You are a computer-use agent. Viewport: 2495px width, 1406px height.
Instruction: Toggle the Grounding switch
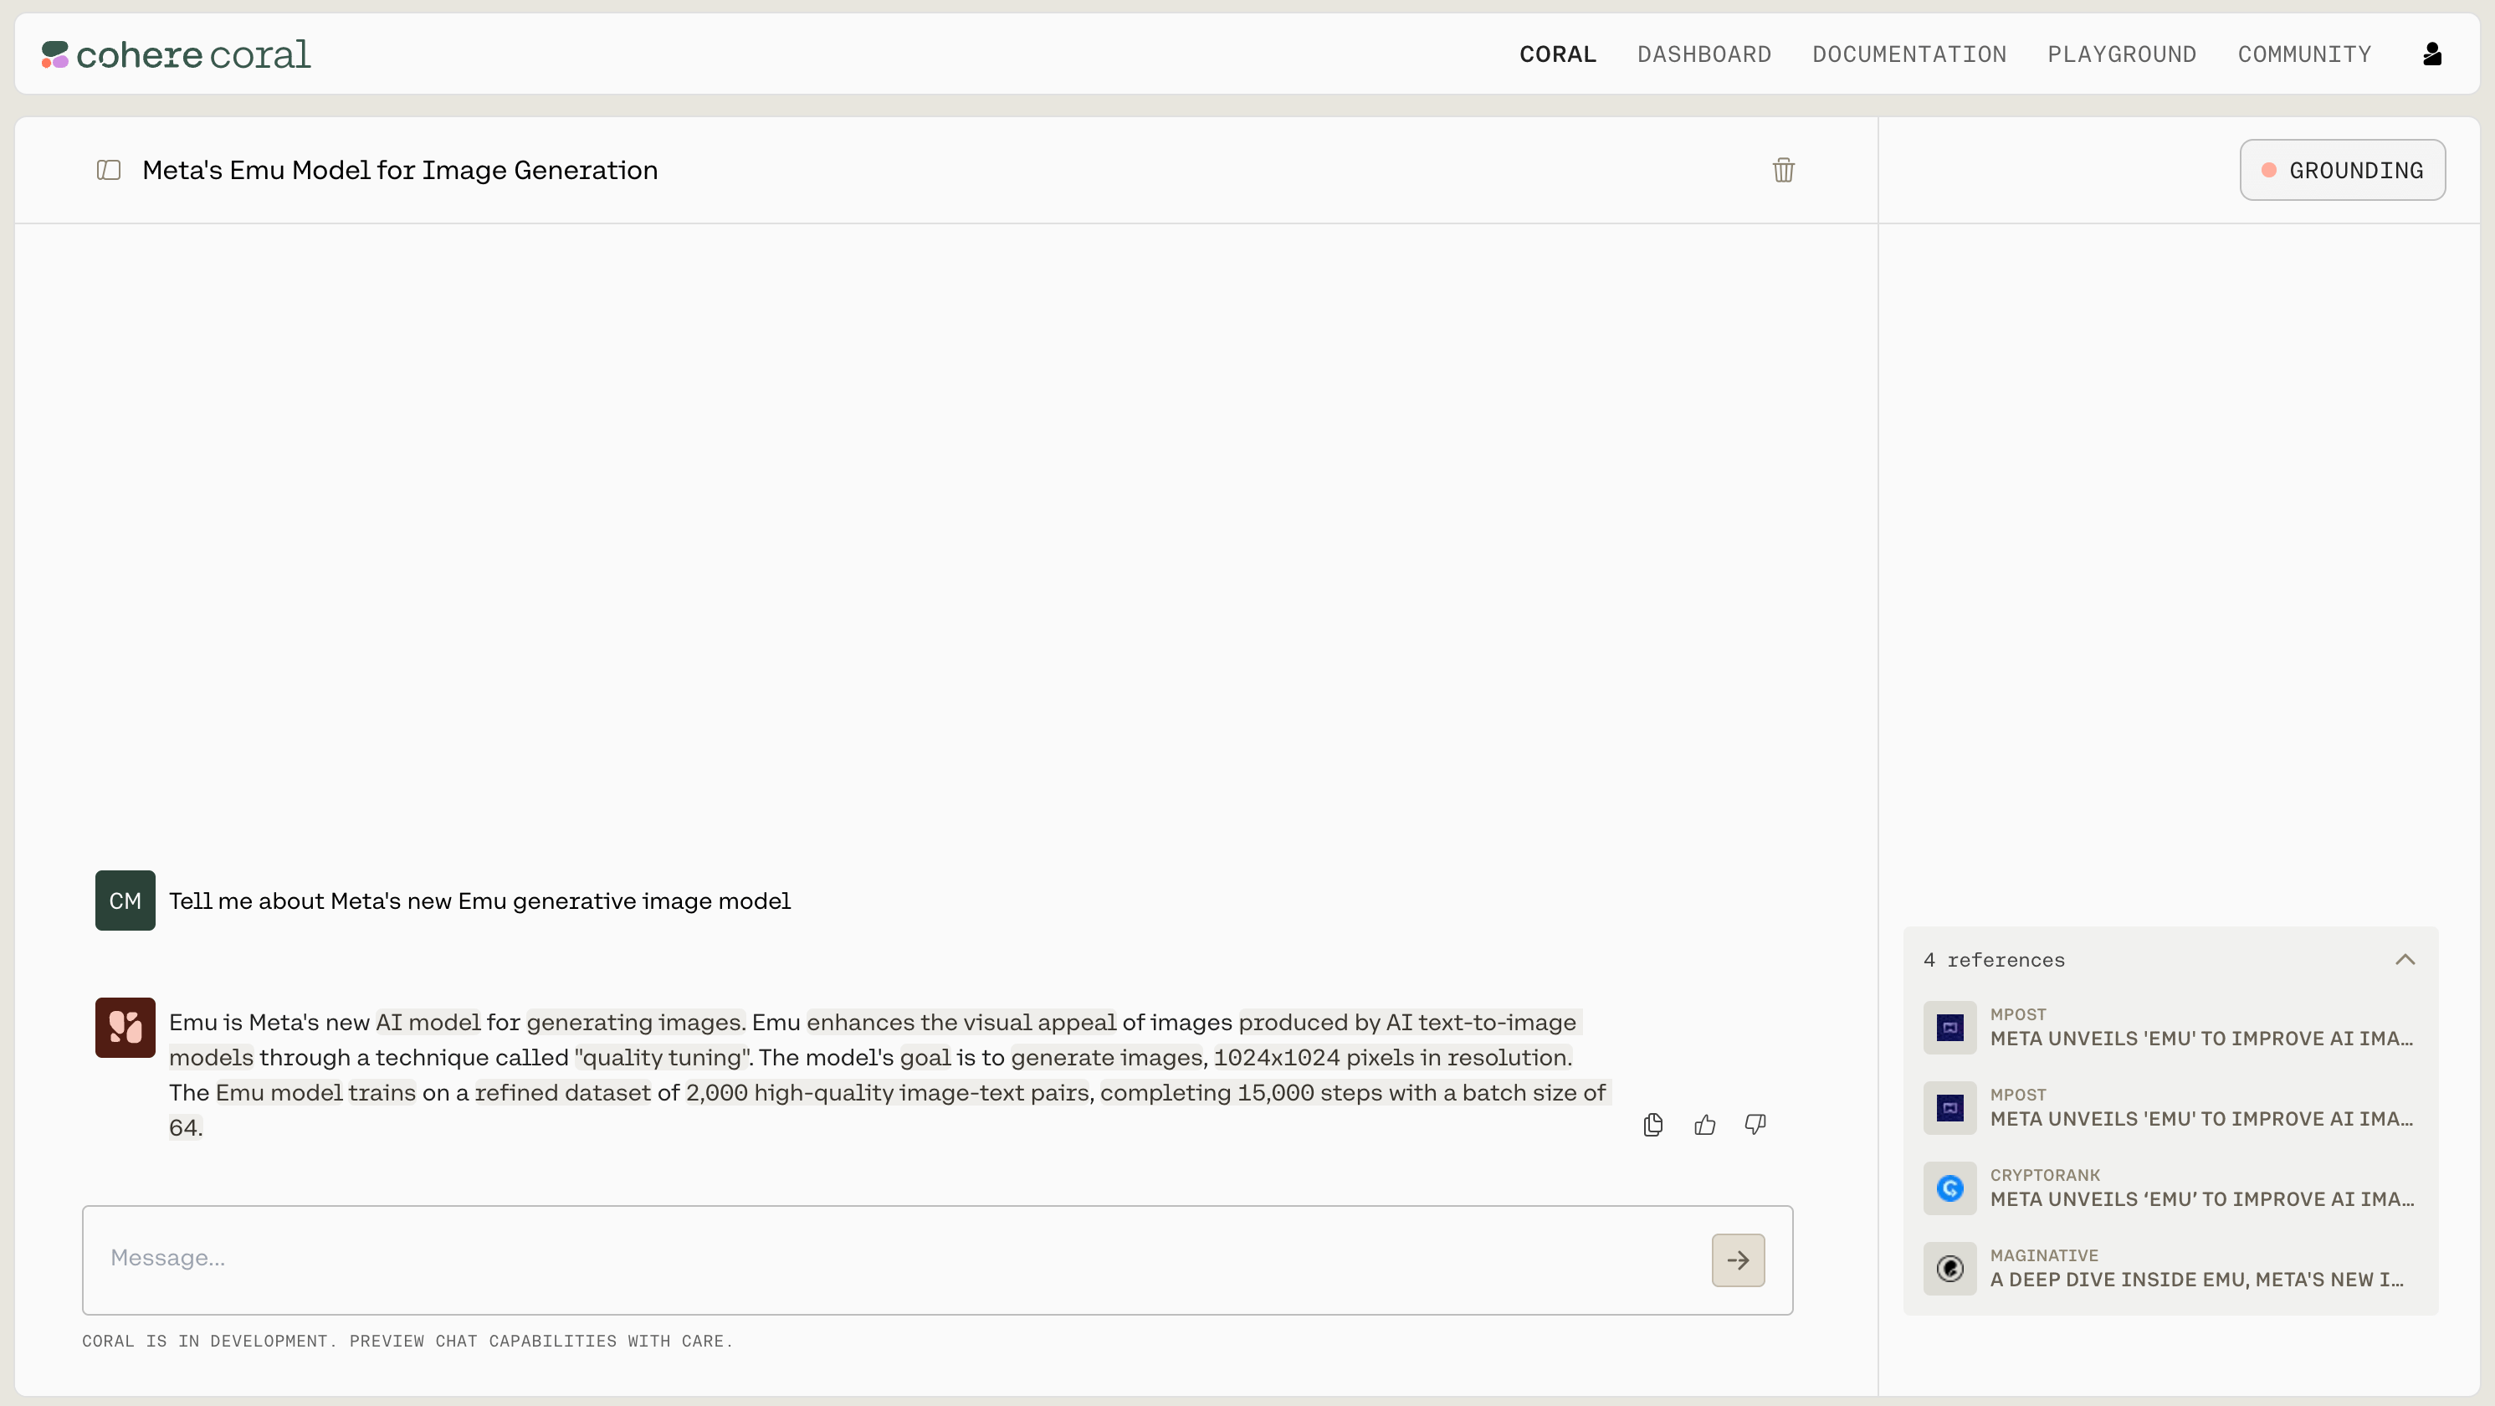[x=2342, y=171]
